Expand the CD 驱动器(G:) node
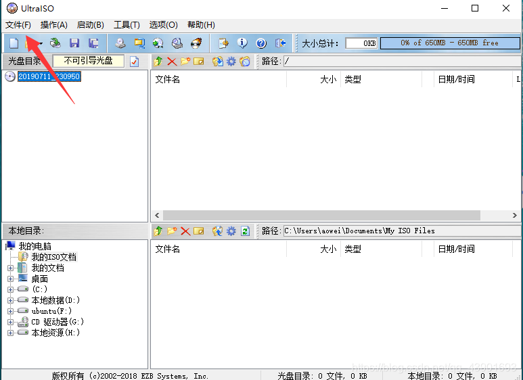523x380 pixels. coord(10,322)
